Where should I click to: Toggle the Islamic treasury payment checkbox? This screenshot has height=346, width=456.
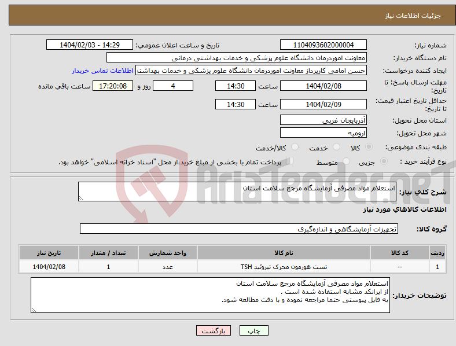(x=290, y=161)
